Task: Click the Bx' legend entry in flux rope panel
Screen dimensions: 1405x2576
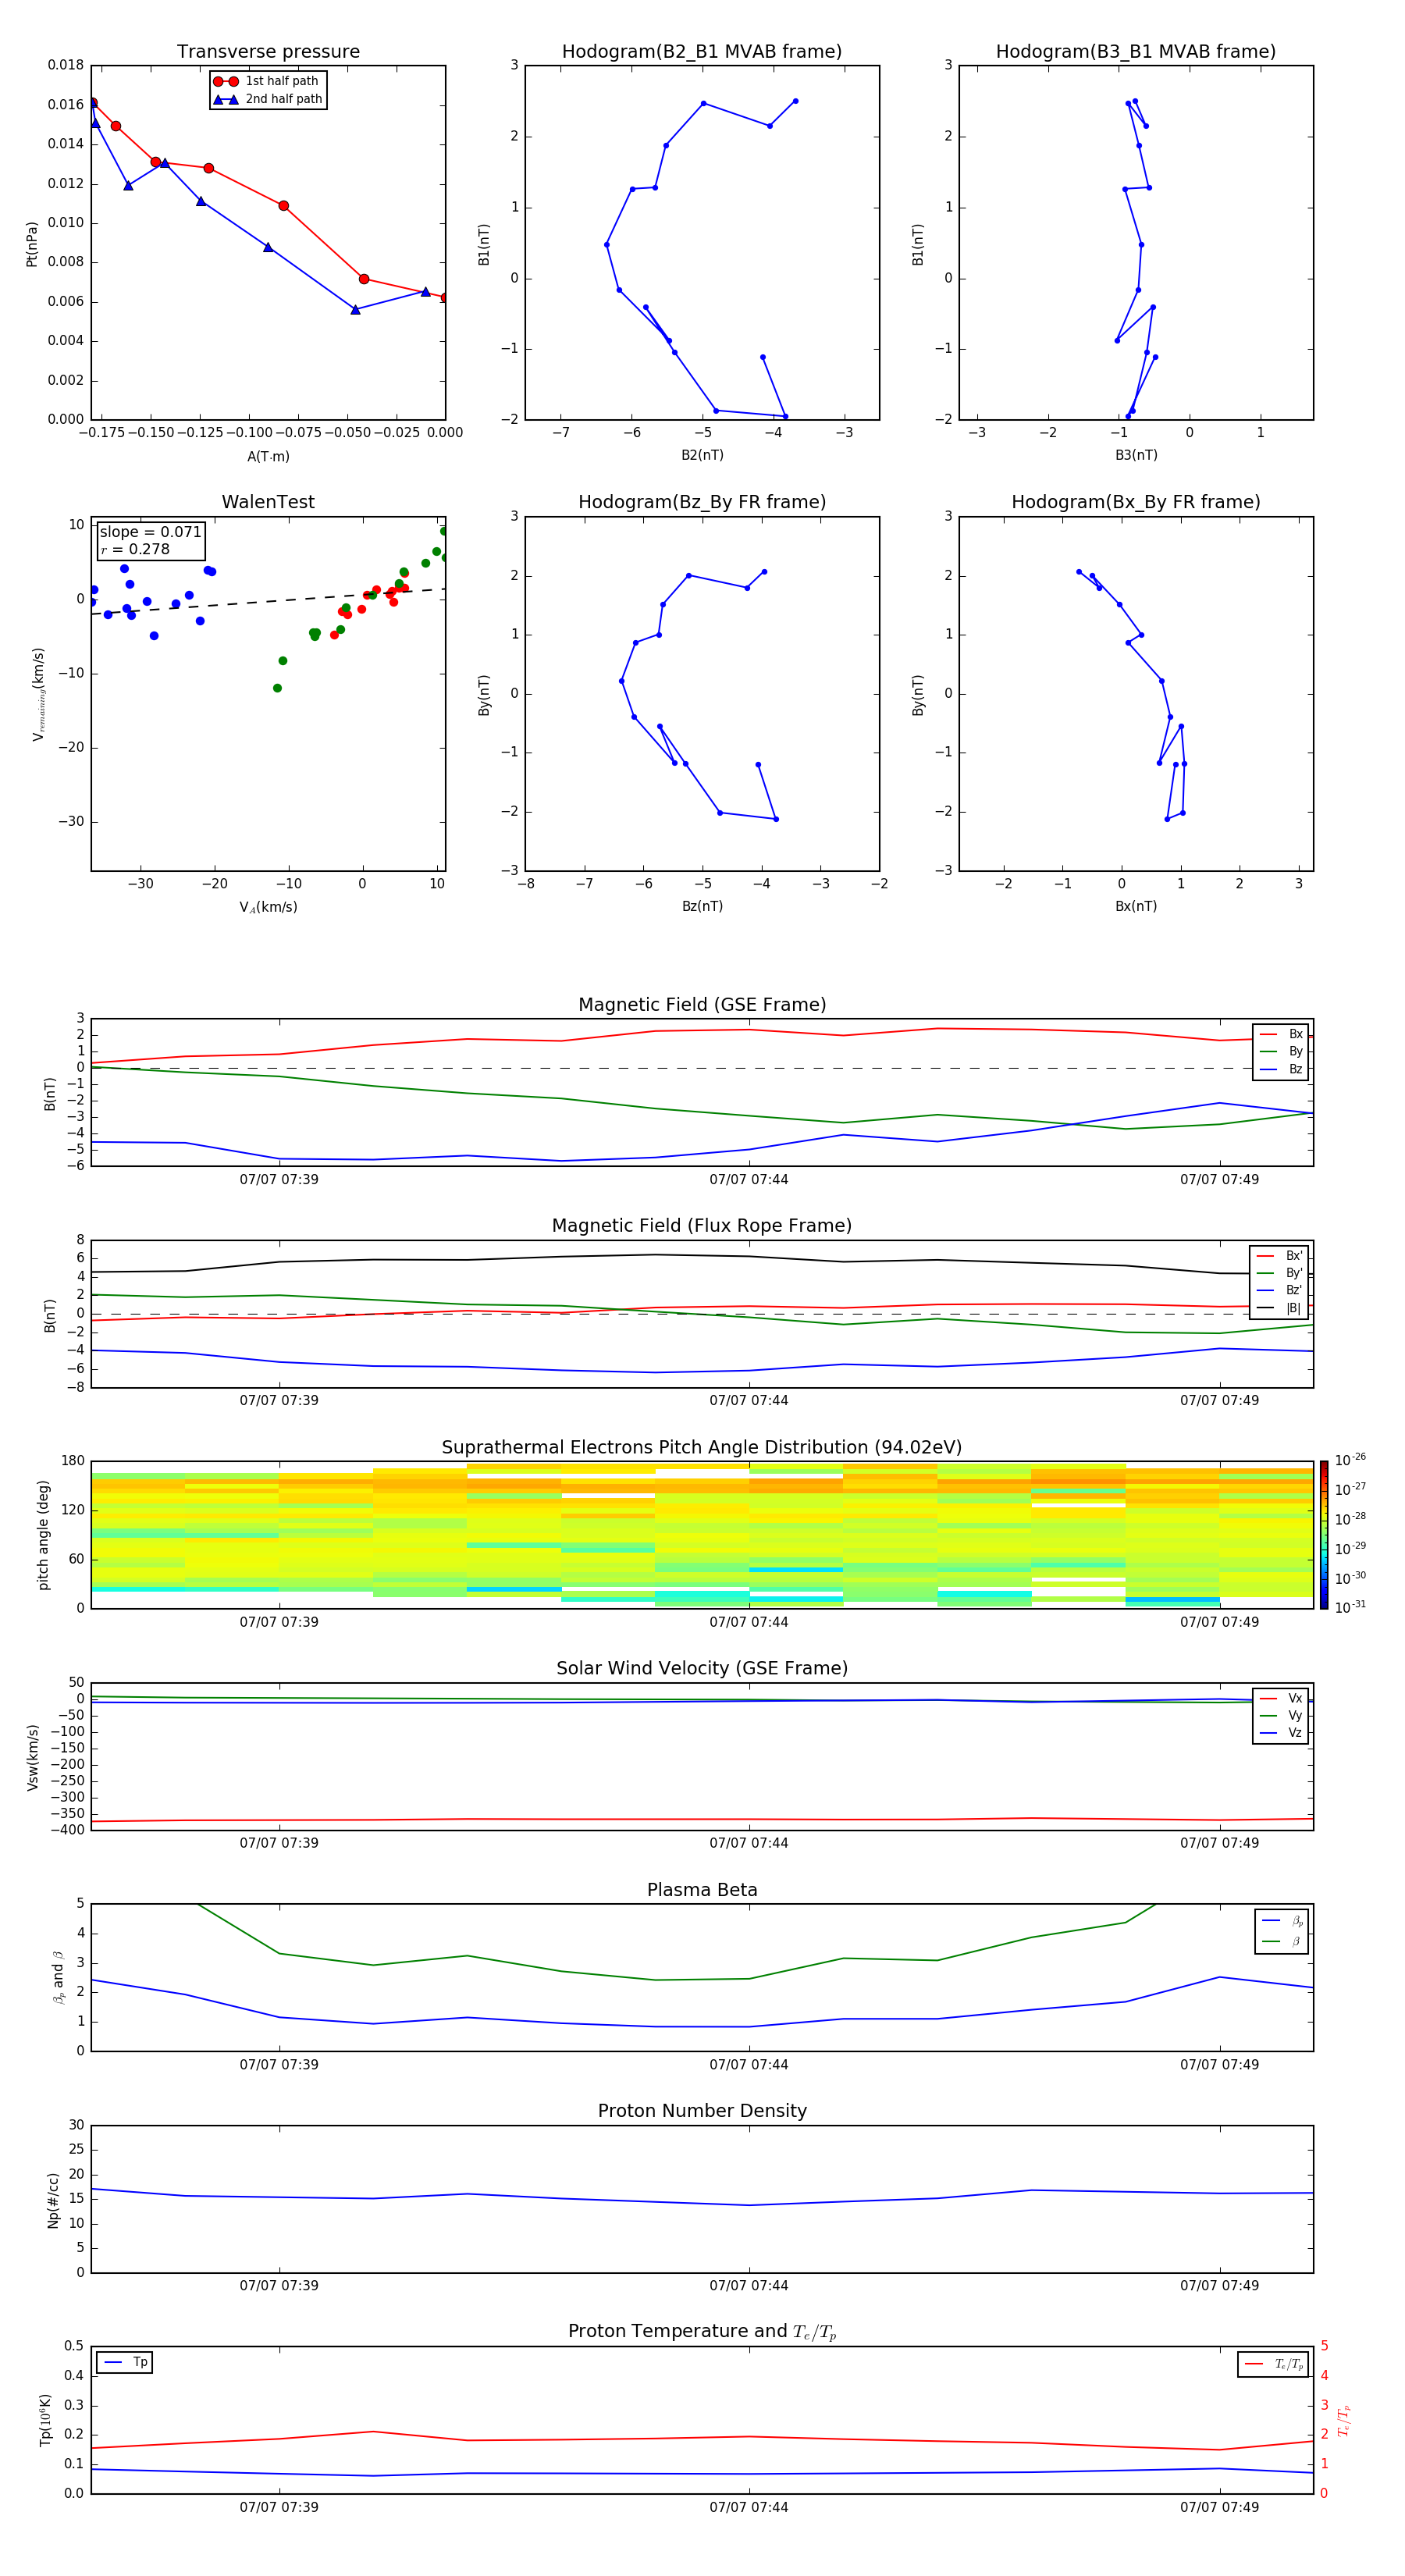Action: [x=1279, y=1256]
